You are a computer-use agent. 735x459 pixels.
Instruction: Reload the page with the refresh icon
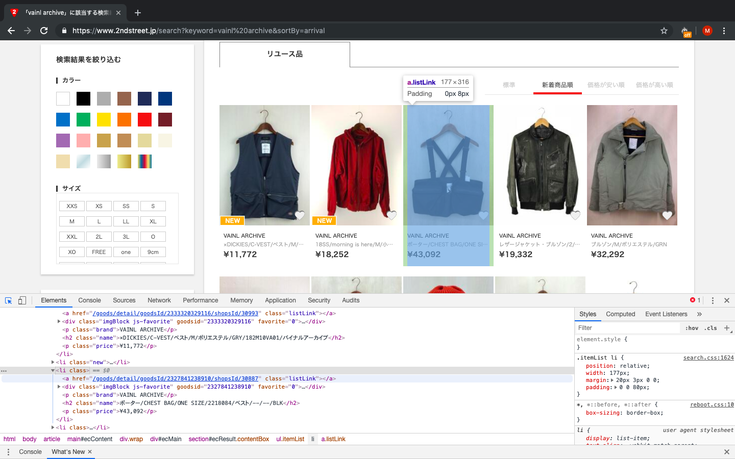tap(44, 31)
